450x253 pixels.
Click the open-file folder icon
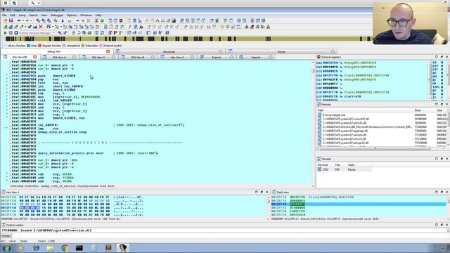click(5, 20)
